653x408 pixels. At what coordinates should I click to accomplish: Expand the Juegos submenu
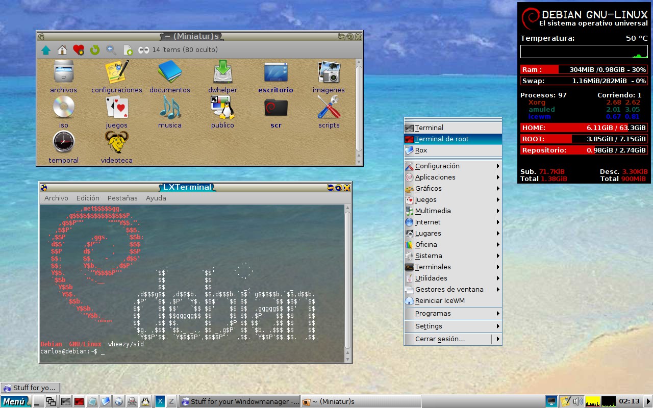(x=453, y=199)
